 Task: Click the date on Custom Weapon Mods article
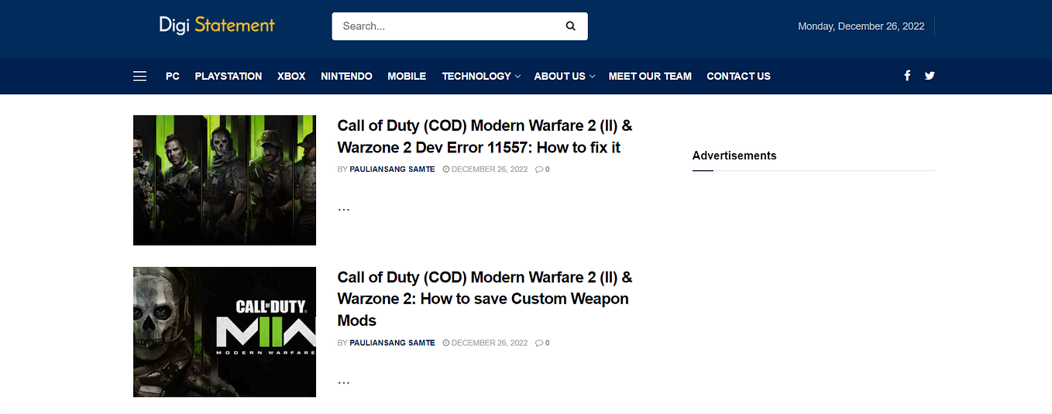click(485, 343)
